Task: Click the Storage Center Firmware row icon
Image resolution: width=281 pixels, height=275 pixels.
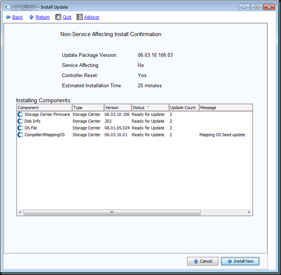Action: tap(20, 114)
